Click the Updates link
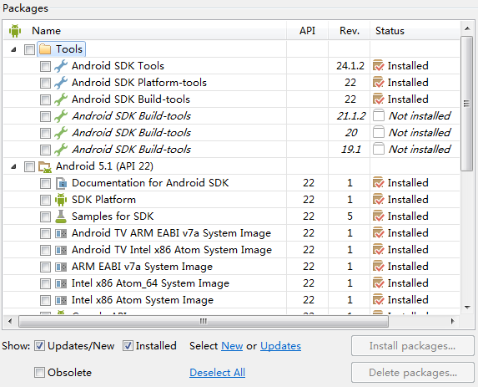This screenshot has width=478, height=387. (281, 346)
